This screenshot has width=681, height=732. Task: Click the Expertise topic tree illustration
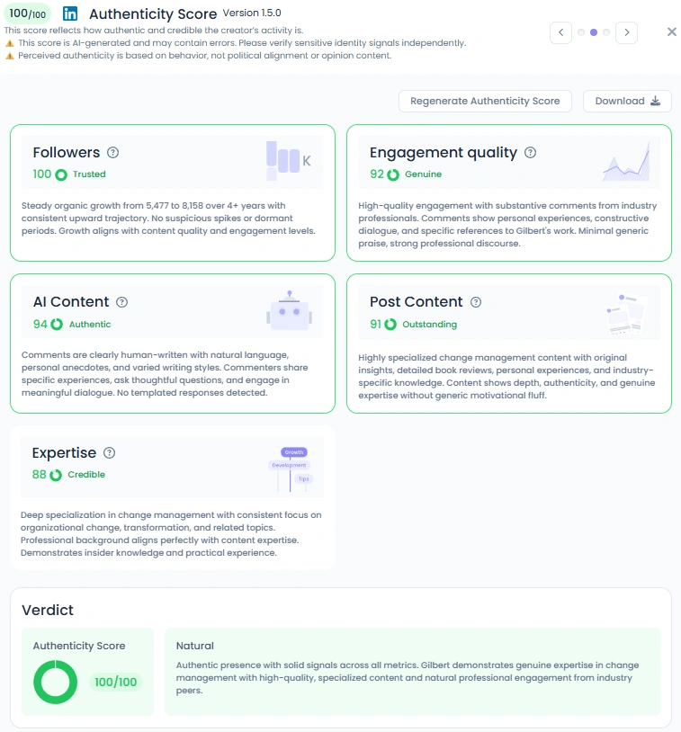tap(291, 469)
